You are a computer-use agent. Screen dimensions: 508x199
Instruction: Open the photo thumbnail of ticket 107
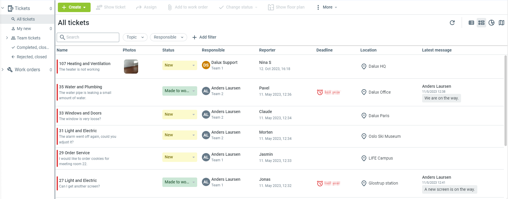(131, 67)
